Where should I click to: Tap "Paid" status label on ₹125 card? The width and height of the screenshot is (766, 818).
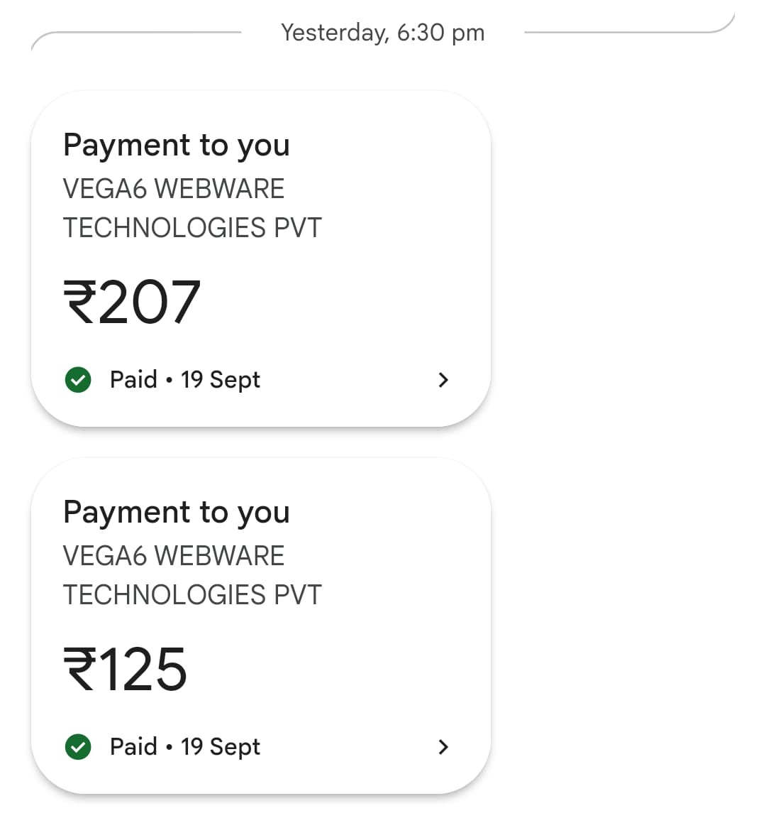point(133,747)
